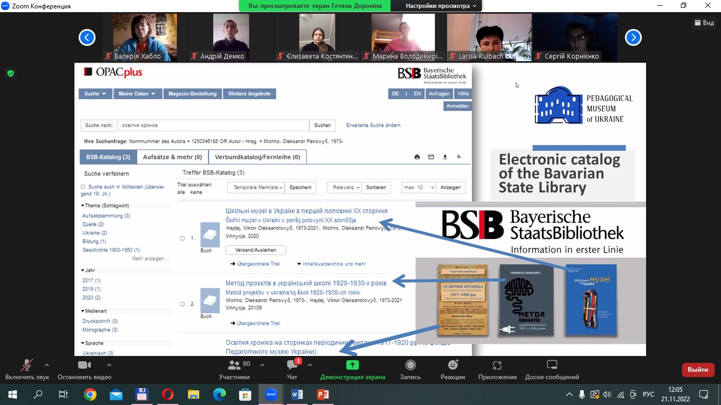Open the Whiteboards icon
Image resolution: width=721 pixels, height=405 pixels.
click(x=552, y=365)
